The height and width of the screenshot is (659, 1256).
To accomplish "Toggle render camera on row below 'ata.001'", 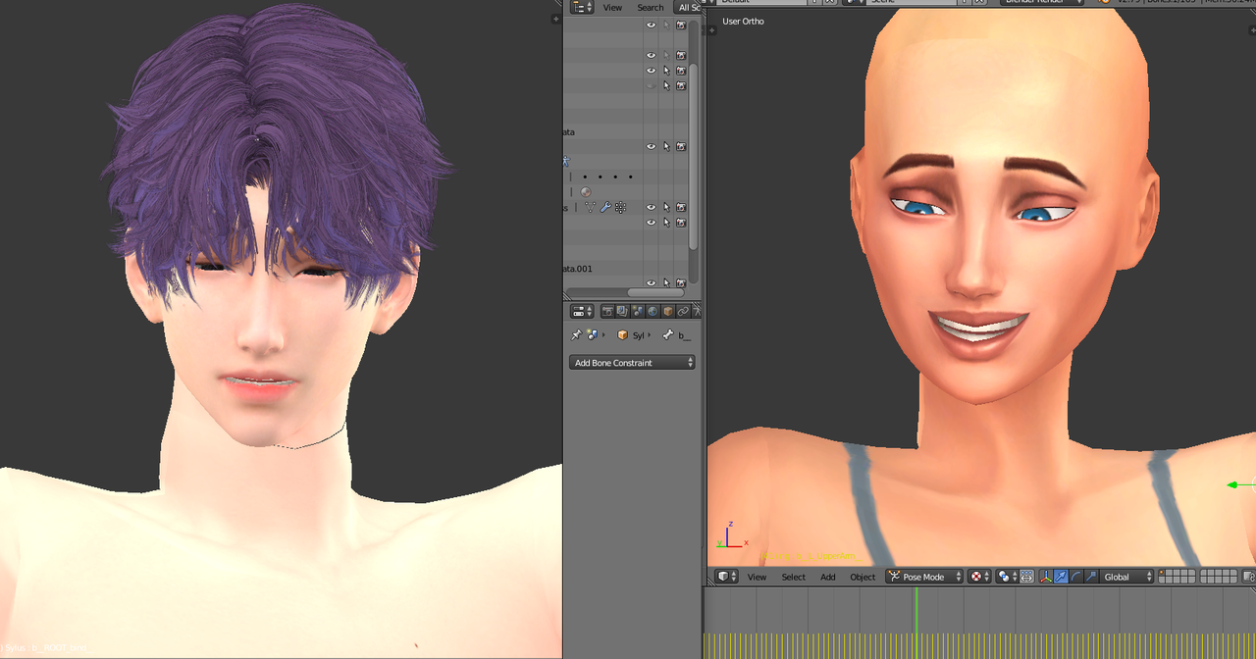I will (681, 283).
